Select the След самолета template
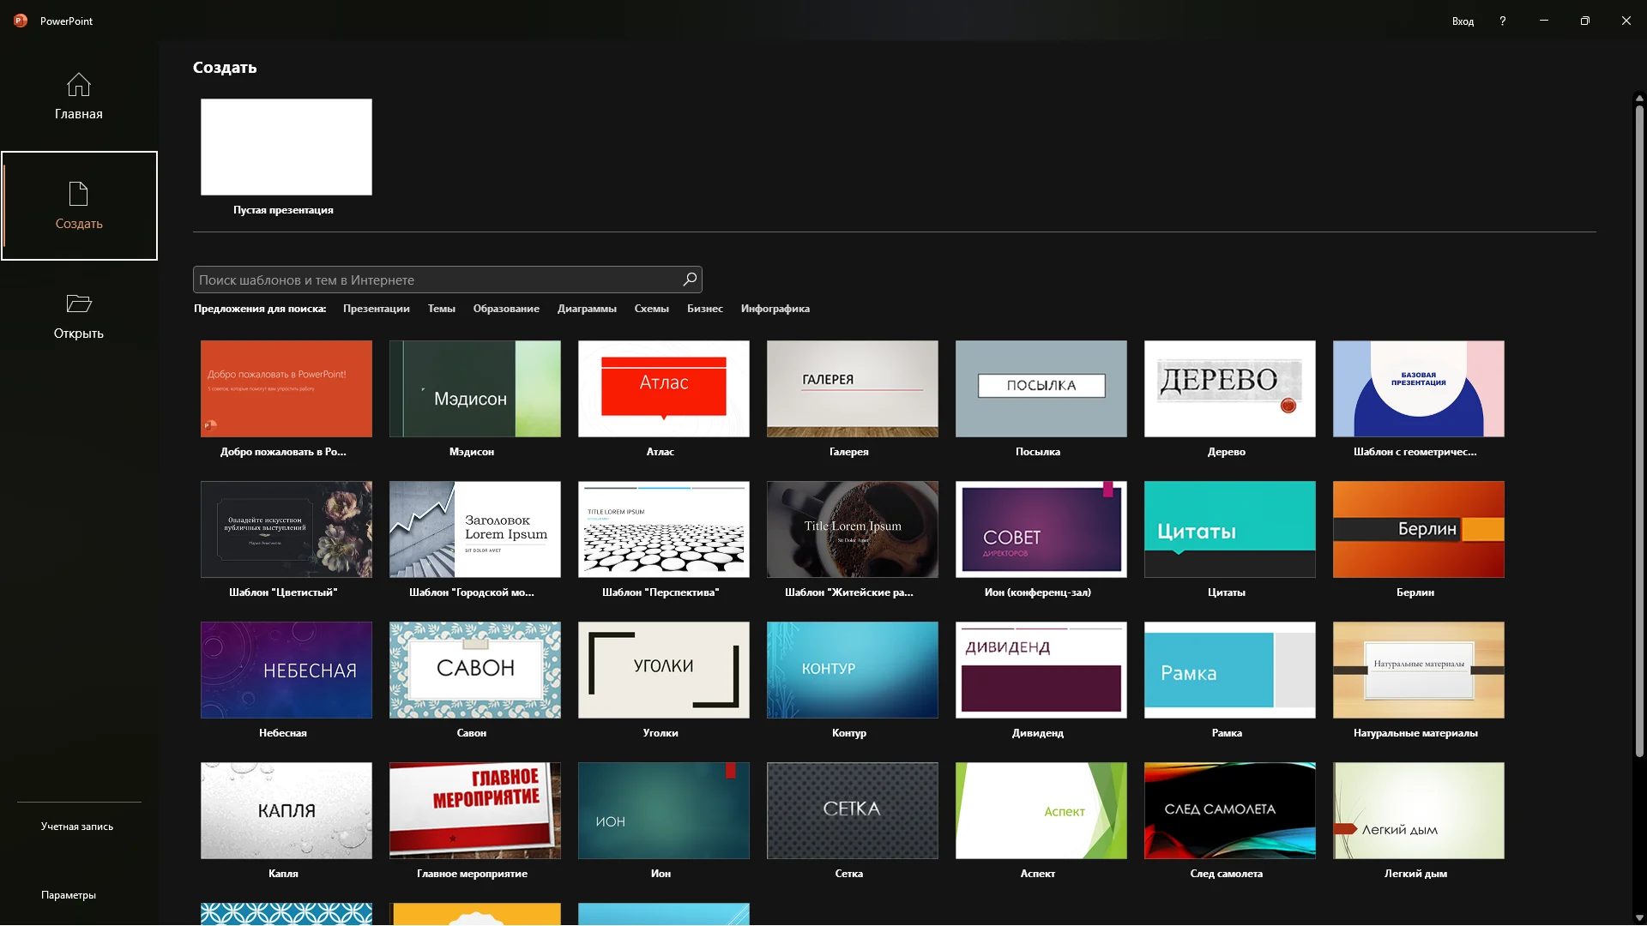This screenshot has height=926, width=1647. tap(1229, 810)
